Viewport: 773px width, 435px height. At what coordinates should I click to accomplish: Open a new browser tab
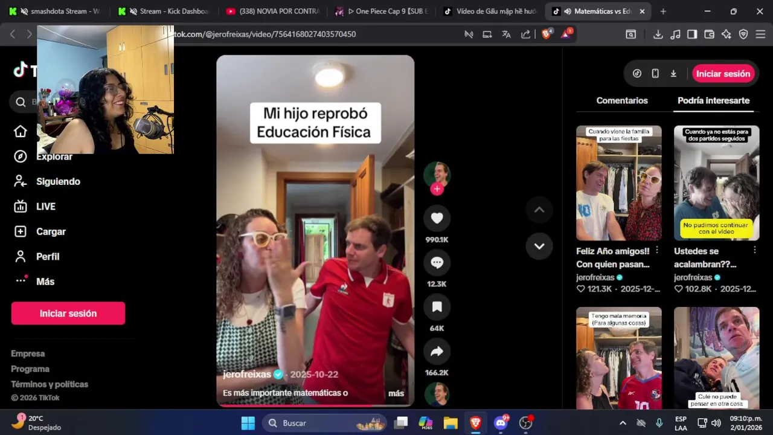coord(663,11)
